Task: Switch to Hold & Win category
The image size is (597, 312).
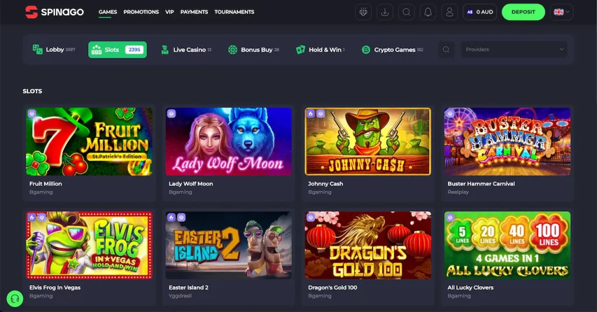Action: coord(320,50)
